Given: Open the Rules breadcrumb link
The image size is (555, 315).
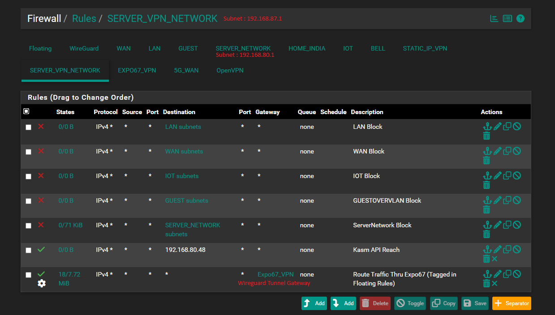Looking at the screenshot, I should point(84,18).
